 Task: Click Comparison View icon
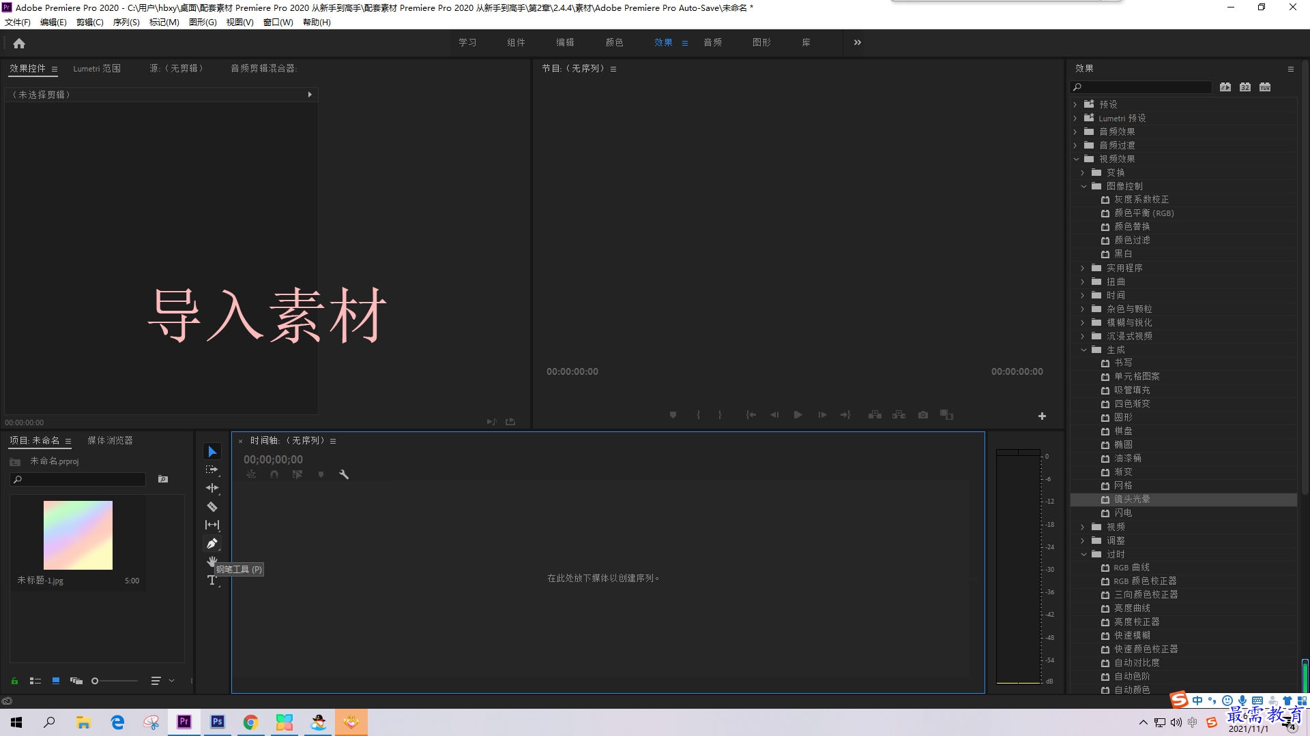(x=946, y=415)
